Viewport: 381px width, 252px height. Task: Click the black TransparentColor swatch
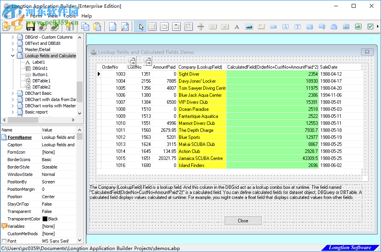pos(46,218)
